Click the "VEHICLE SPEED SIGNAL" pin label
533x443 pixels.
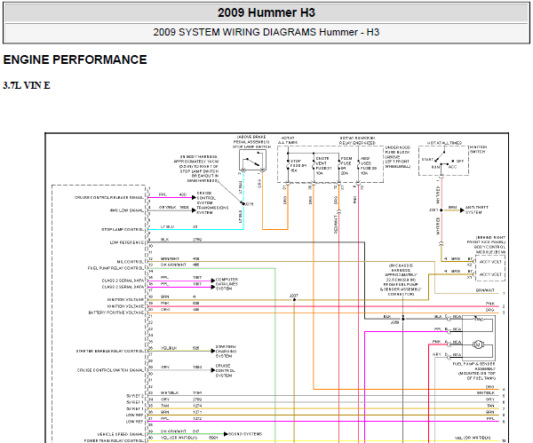click(x=121, y=434)
